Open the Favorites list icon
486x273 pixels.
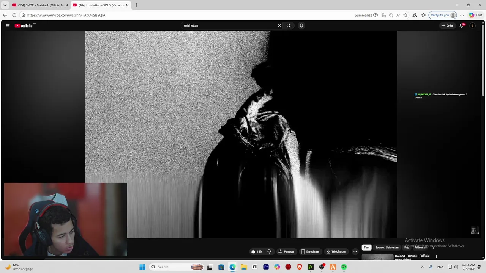pyautogui.click(x=423, y=15)
